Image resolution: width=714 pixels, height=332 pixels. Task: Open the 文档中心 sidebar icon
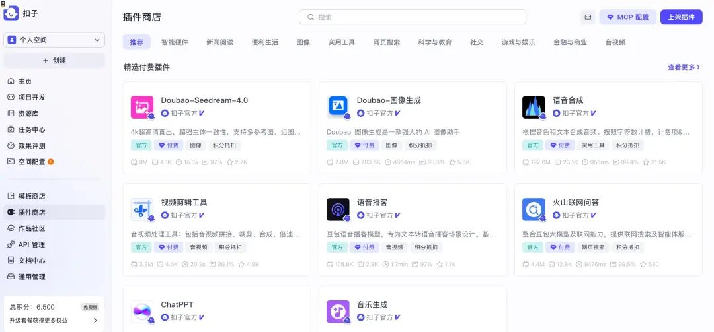(11, 261)
